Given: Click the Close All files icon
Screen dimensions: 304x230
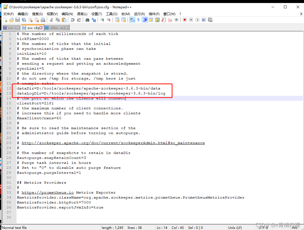Looking at the screenshot, I should point(37,20).
